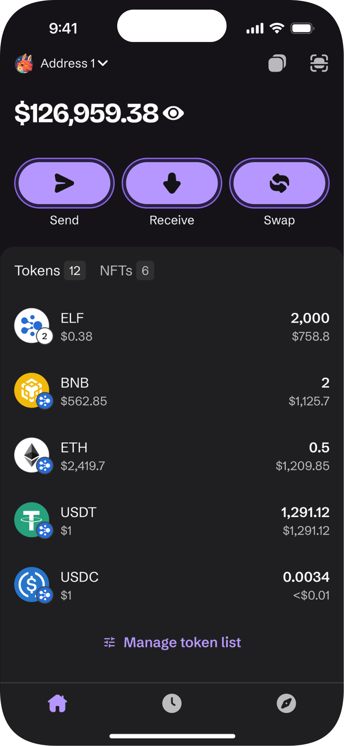Open the USDC token entry
The height and width of the screenshot is (746, 344).
pos(172,585)
